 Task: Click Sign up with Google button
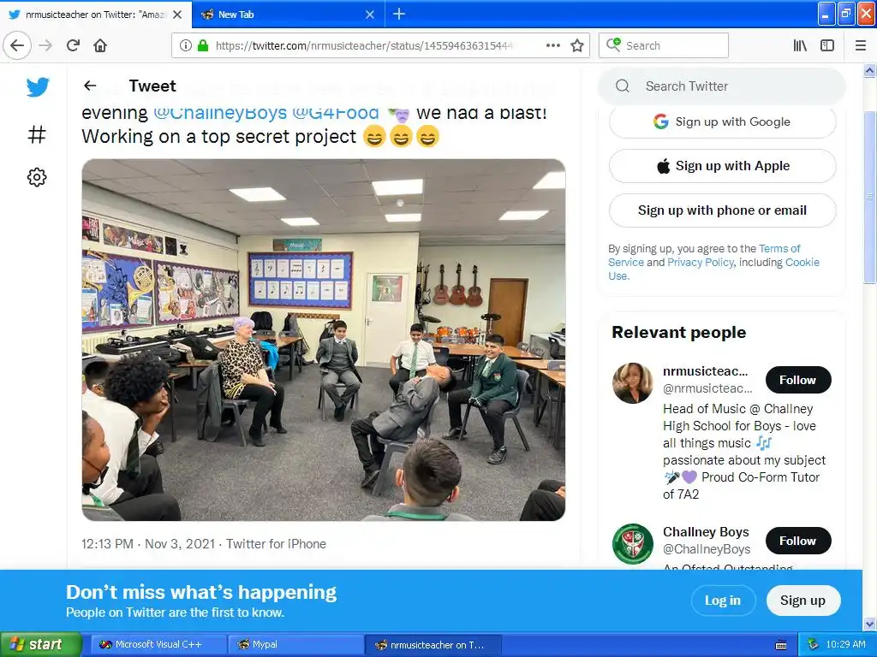(722, 121)
